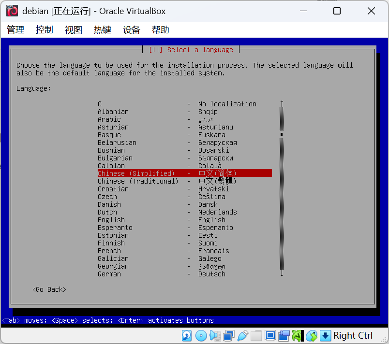389x344 pixels.
Task: Select the Esperanto language row
Action: tap(185, 228)
